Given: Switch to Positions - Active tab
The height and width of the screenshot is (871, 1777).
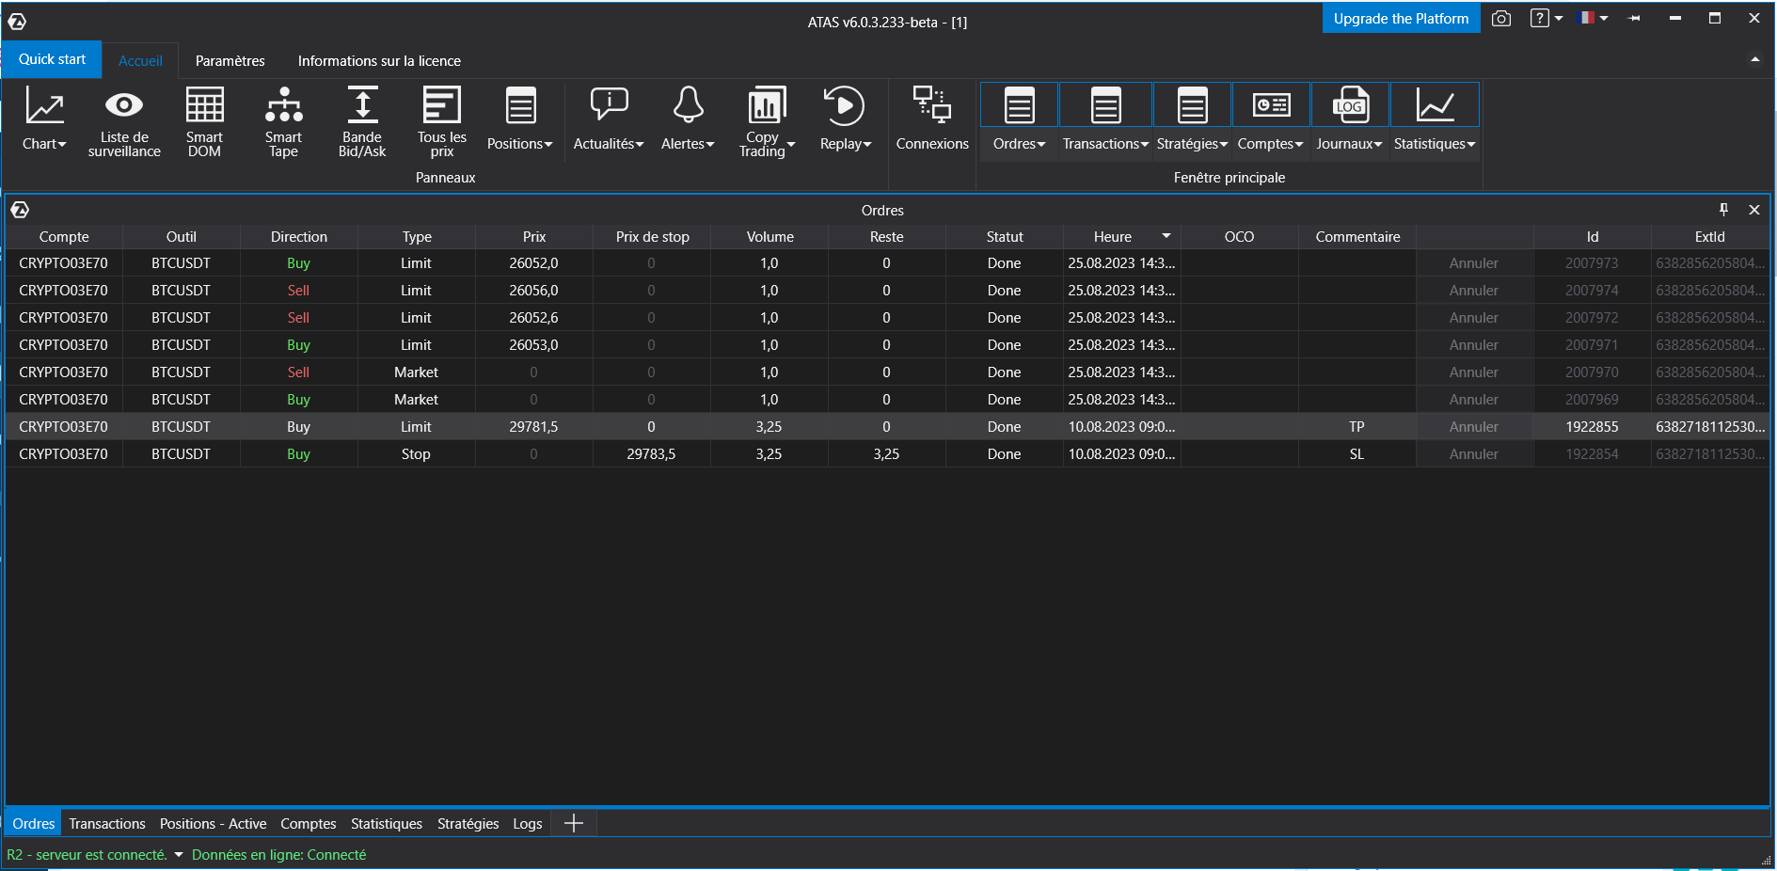Looking at the screenshot, I should coord(213,824).
